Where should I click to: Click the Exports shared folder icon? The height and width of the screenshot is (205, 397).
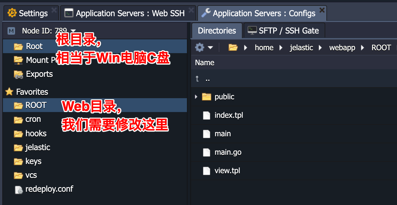point(19,74)
